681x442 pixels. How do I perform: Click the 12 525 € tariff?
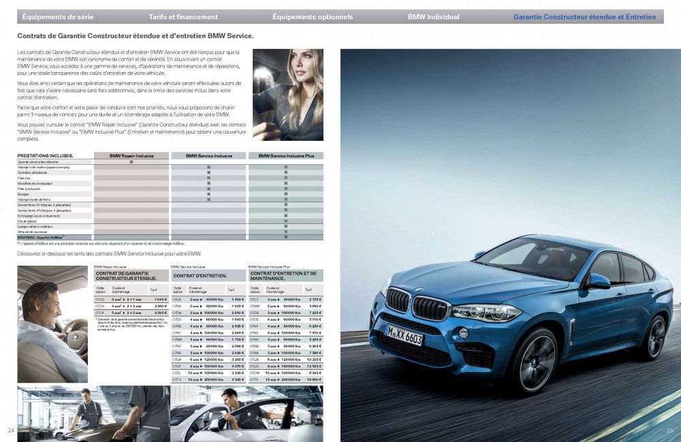tap(315, 366)
